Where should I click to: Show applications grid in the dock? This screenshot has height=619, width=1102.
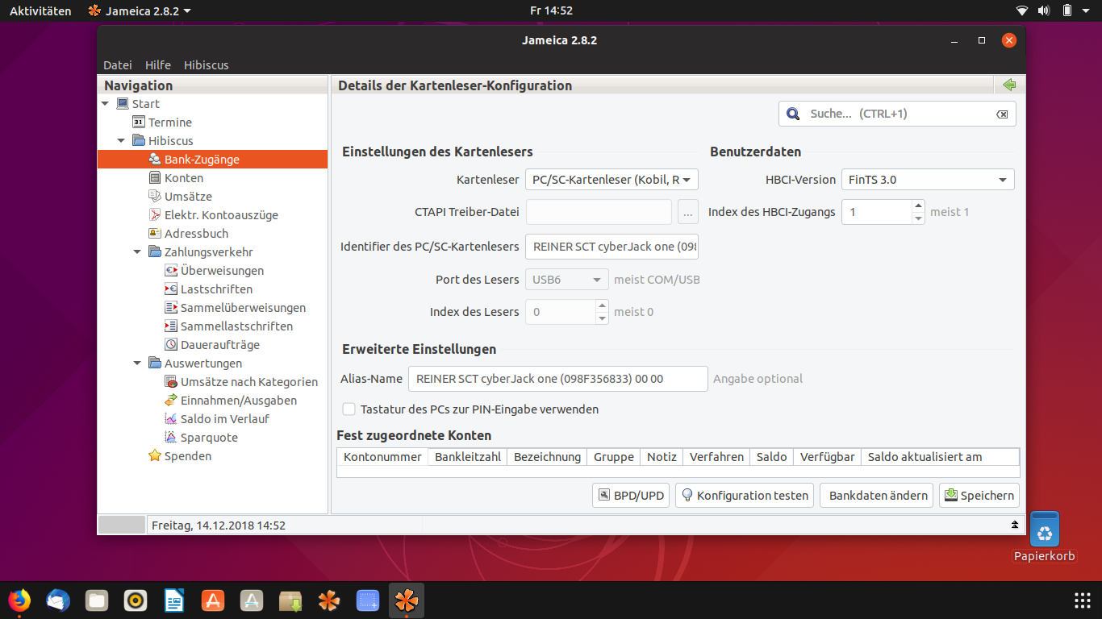click(1083, 600)
